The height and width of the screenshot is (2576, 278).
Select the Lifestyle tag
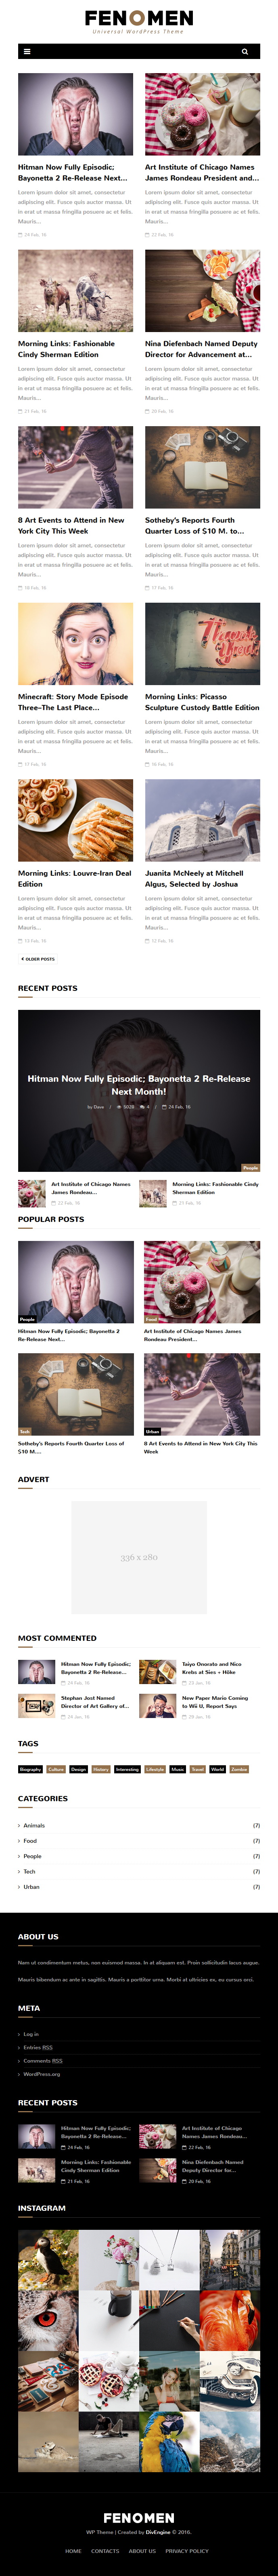[155, 1769]
